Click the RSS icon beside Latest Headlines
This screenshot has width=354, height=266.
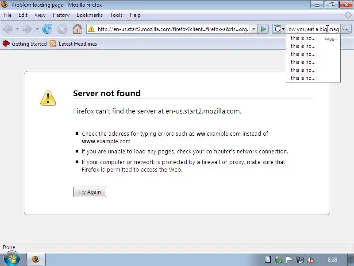coord(53,43)
